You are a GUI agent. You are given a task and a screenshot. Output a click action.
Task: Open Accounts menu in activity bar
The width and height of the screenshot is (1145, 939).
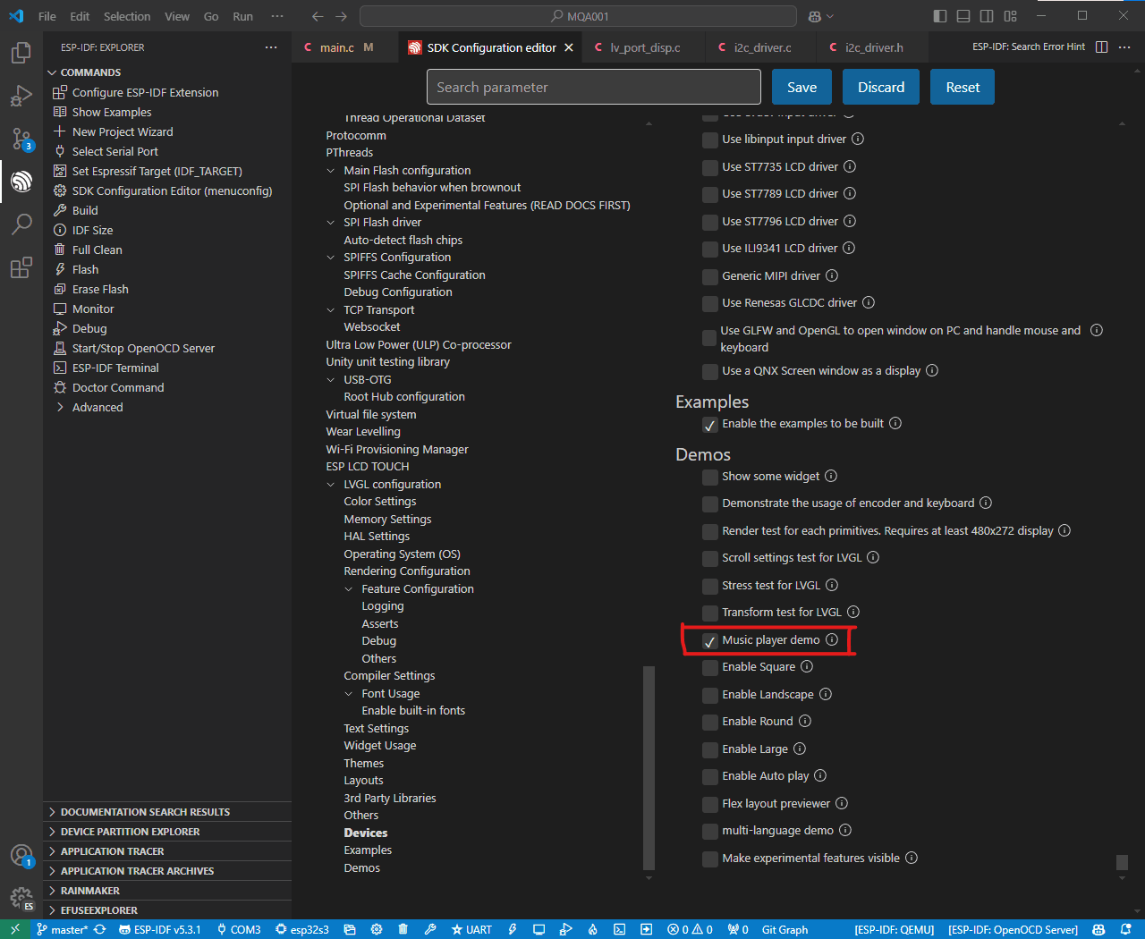21,856
